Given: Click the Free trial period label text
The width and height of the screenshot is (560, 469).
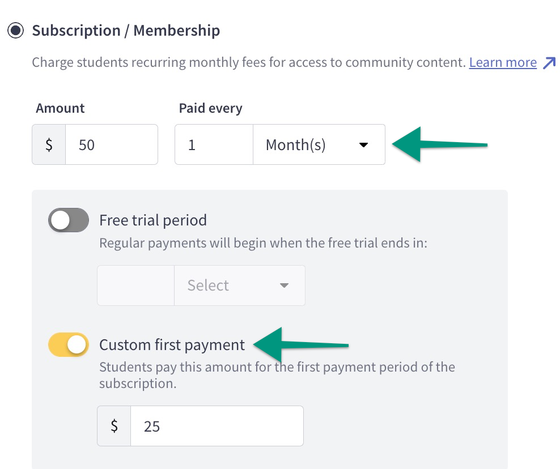Looking at the screenshot, I should 153,220.
